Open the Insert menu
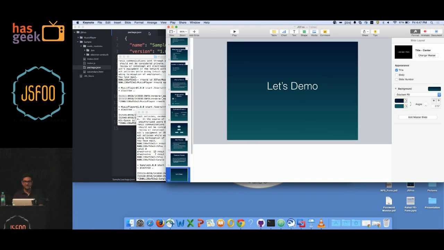 point(117,23)
